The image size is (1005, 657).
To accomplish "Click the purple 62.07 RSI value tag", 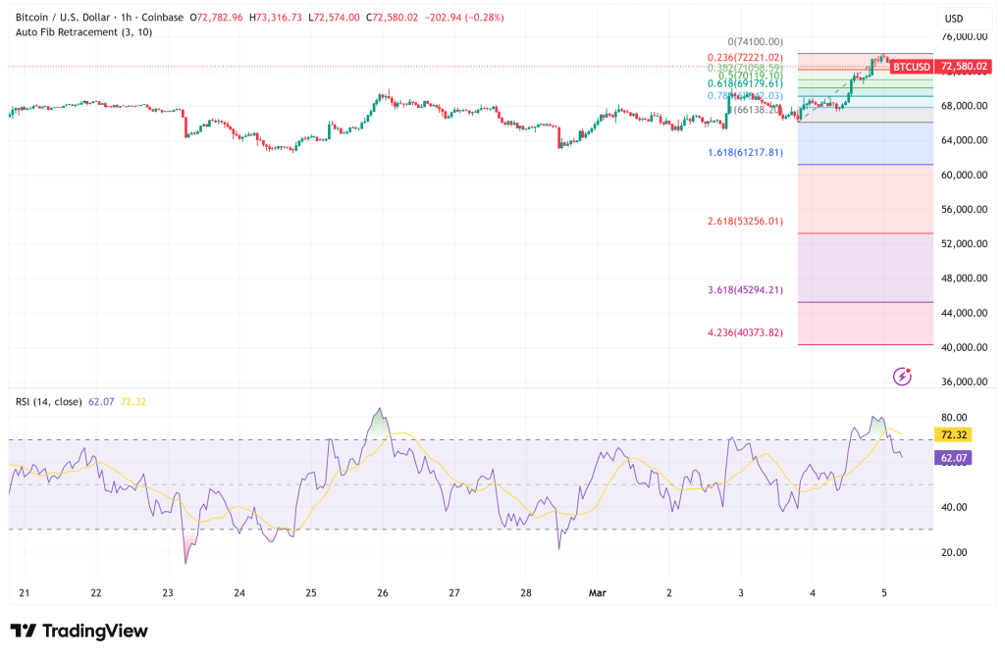I will (955, 458).
